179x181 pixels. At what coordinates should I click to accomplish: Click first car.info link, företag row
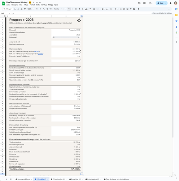pyautogui.click(x=37, y=51)
